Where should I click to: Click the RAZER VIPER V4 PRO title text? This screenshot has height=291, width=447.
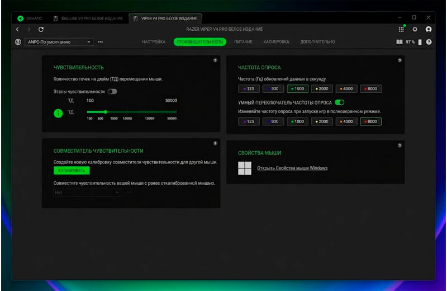pyautogui.click(x=225, y=29)
